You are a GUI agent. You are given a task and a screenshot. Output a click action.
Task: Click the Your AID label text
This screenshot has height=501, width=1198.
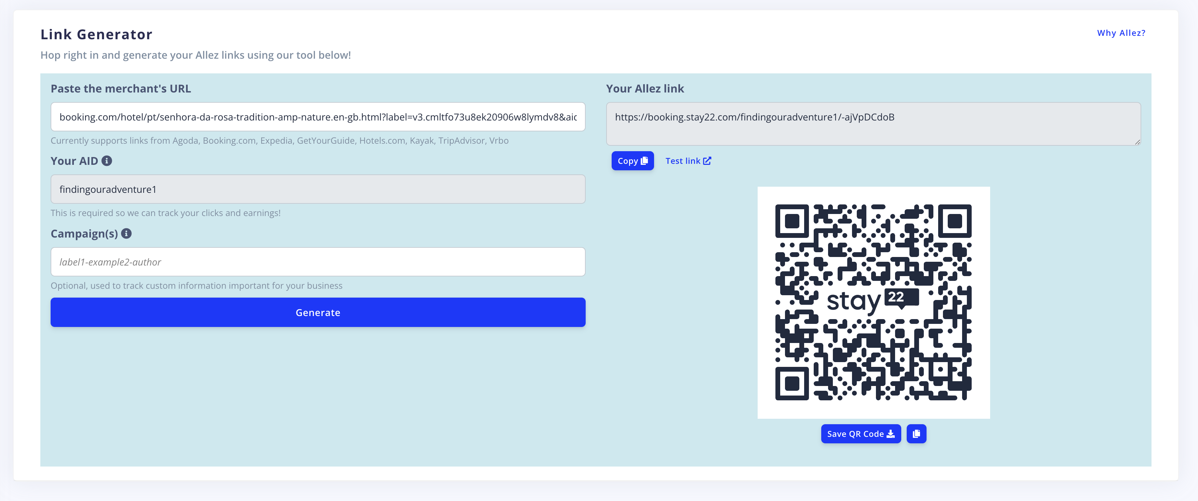coord(74,161)
